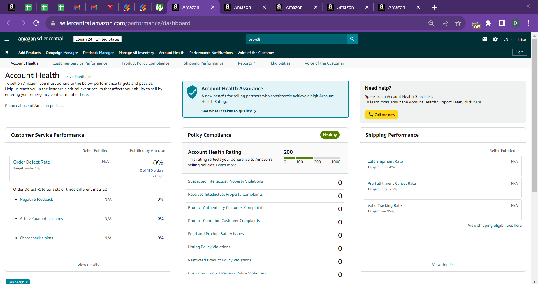Screen dimensions: 538x284
Task: Click the Healthy status badge
Action: 330,135
